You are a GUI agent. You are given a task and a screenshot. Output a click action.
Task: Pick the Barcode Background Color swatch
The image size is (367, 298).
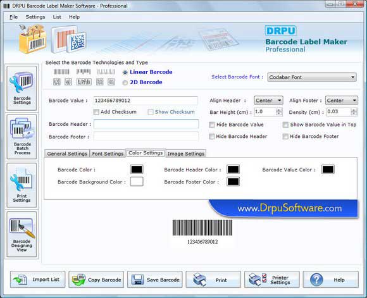(137, 182)
